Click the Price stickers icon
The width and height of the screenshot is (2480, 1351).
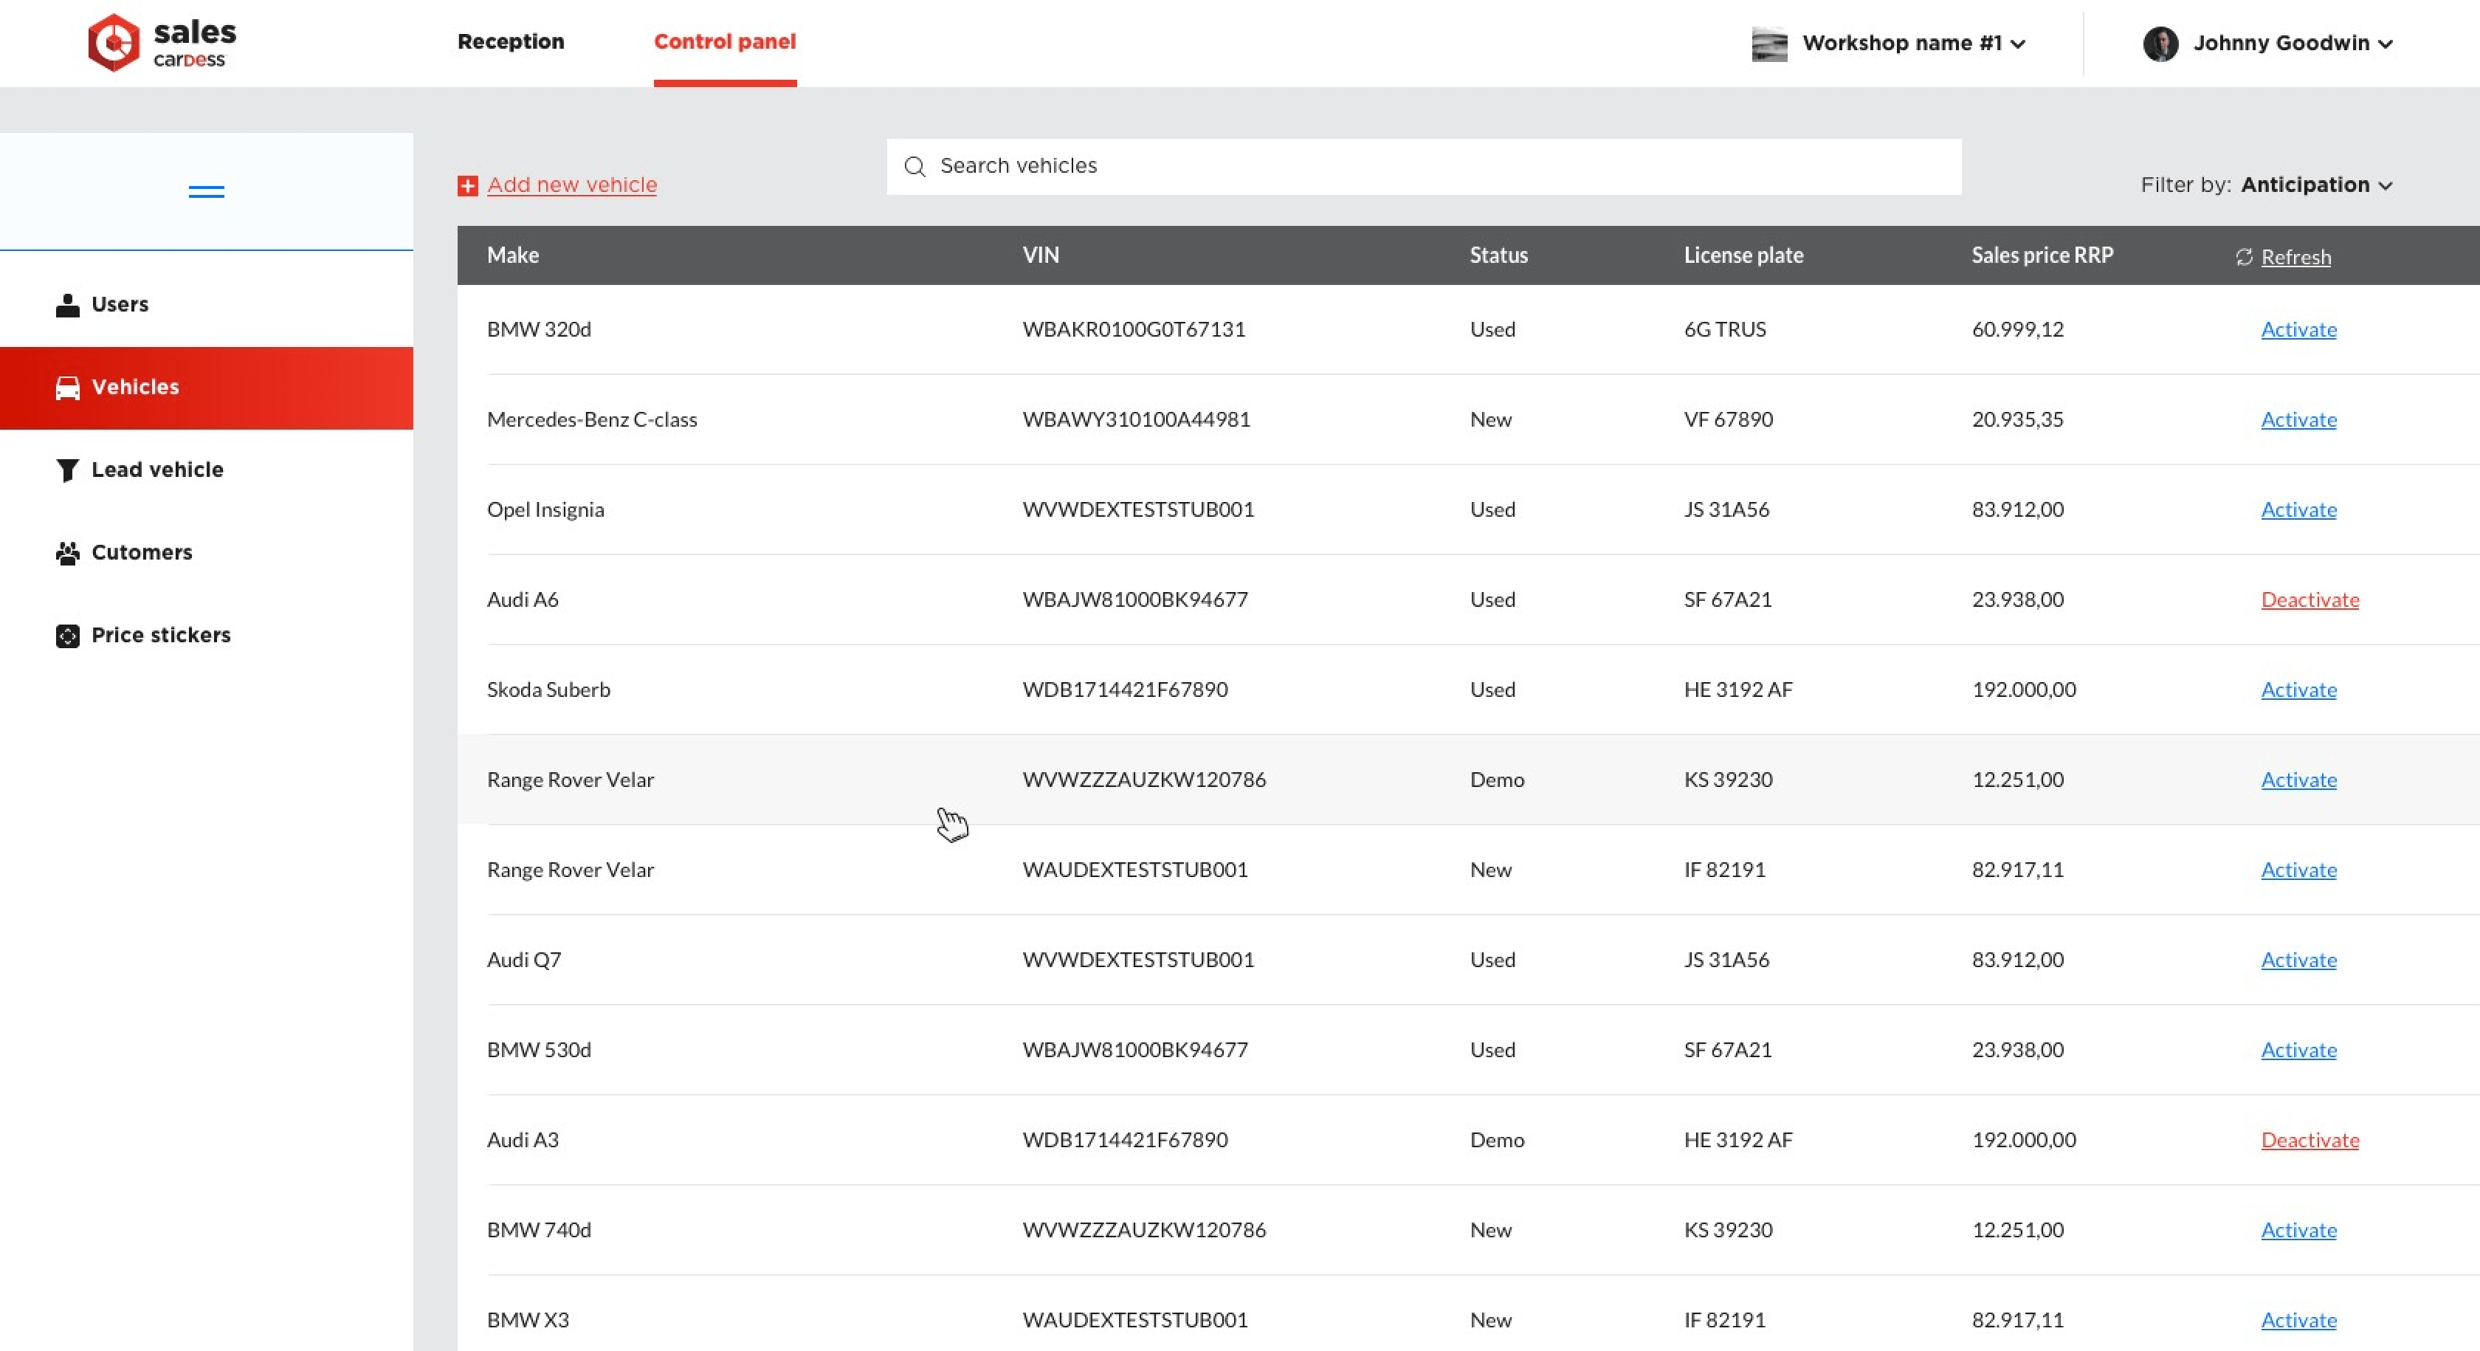coord(67,636)
